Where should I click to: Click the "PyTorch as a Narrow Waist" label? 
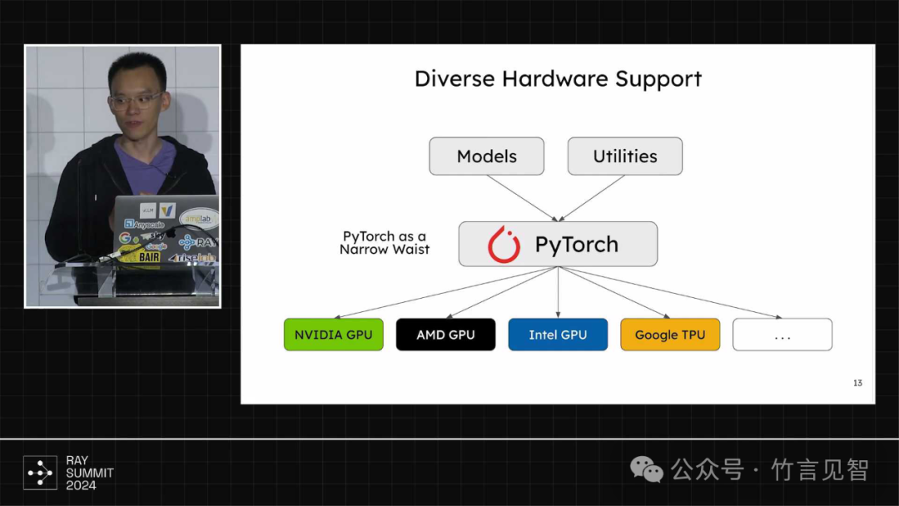[384, 243]
